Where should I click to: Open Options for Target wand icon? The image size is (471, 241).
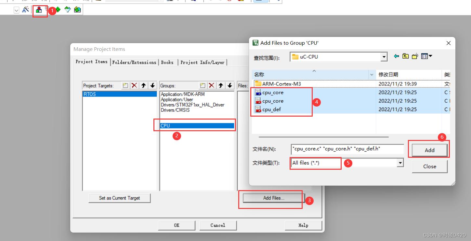pyautogui.click(x=26, y=10)
